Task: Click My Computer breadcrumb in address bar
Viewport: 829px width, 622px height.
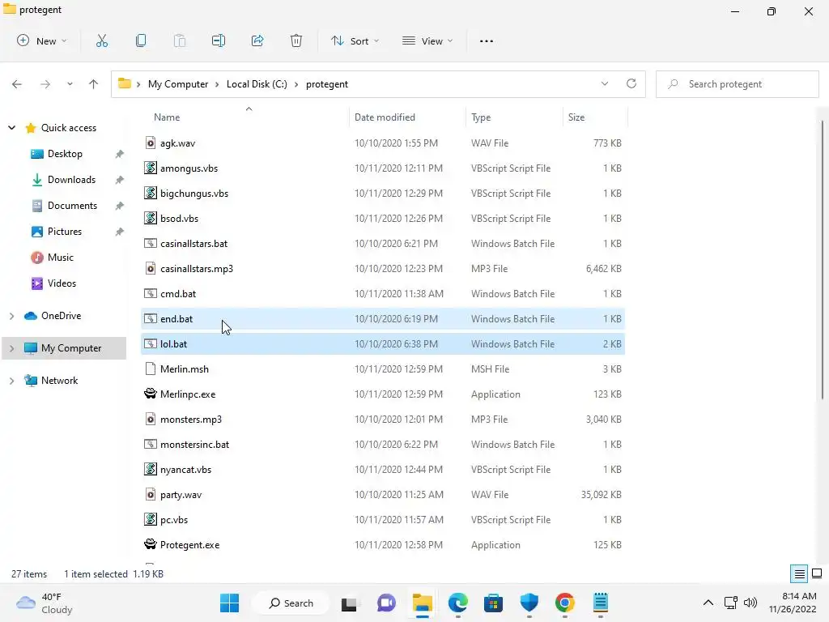Action: 177,84
